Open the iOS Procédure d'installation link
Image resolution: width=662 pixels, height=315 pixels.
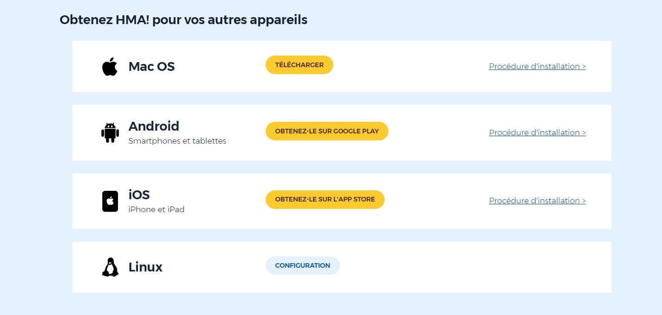click(537, 201)
